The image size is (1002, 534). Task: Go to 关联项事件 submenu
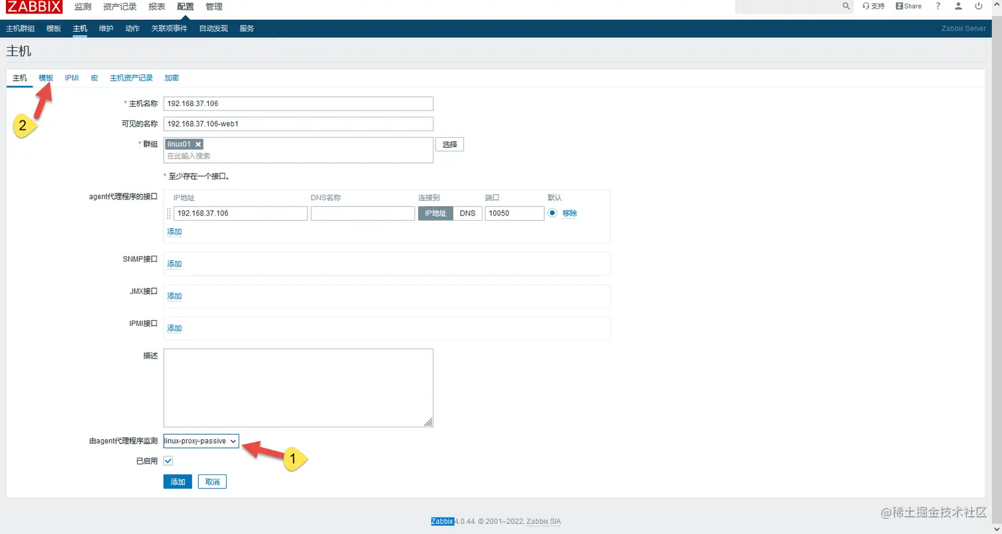[x=169, y=28]
